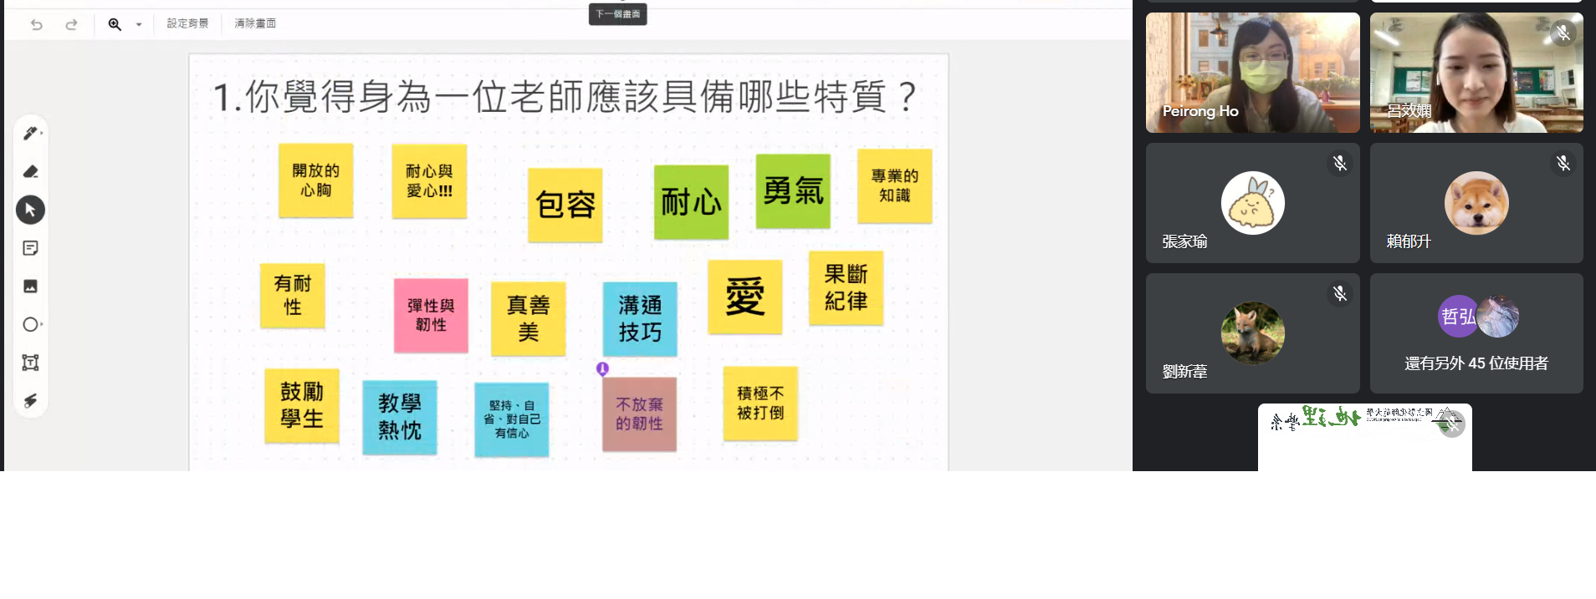This screenshot has width=1596, height=599.
Task: Click the Undo arrow
Action: click(37, 24)
